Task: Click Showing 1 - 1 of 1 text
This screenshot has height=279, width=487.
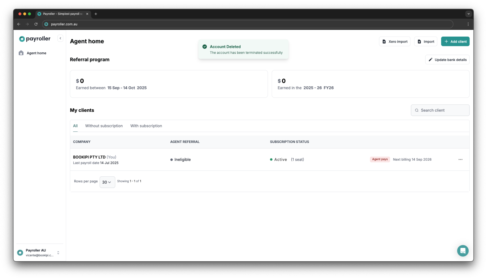Action: pyautogui.click(x=129, y=181)
